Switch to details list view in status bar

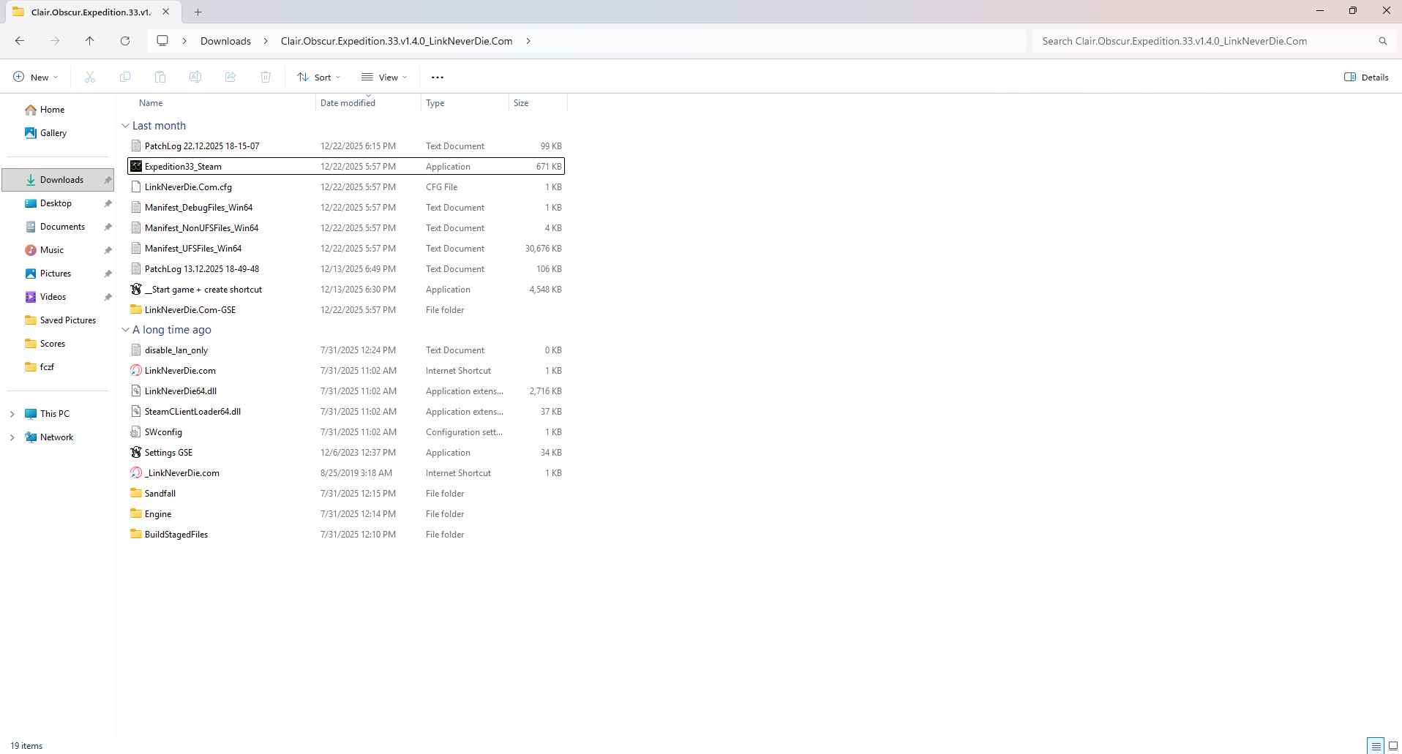1376,746
